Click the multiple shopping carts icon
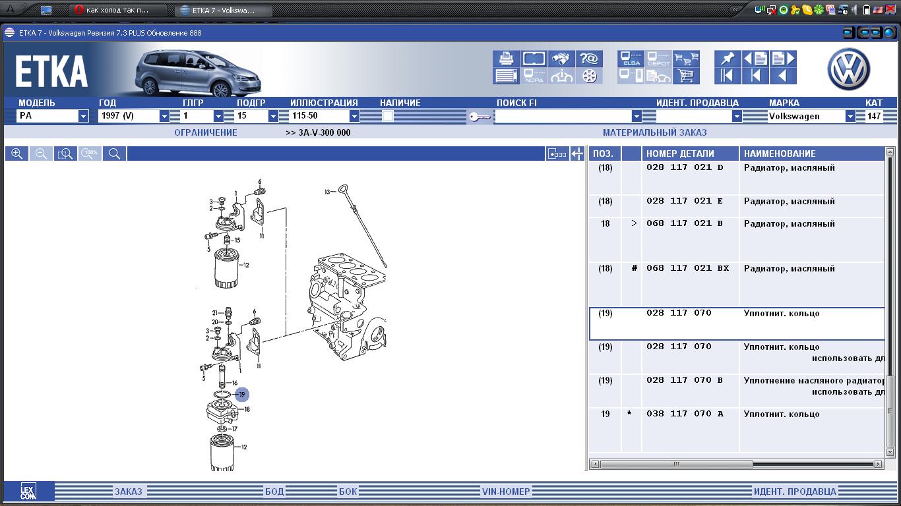This screenshot has width=901, height=506. (x=687, y=59)
